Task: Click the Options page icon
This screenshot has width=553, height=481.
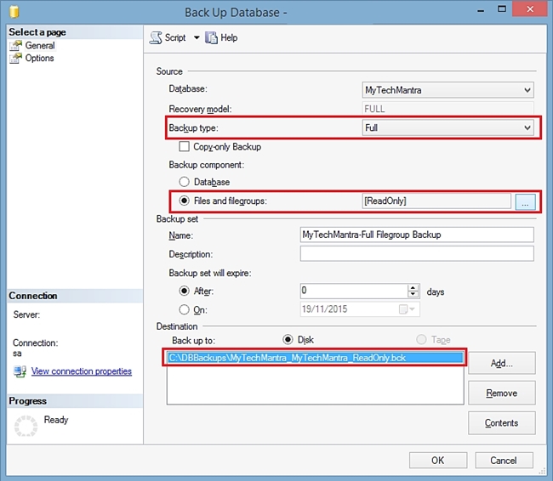Action: coord(15,58)
